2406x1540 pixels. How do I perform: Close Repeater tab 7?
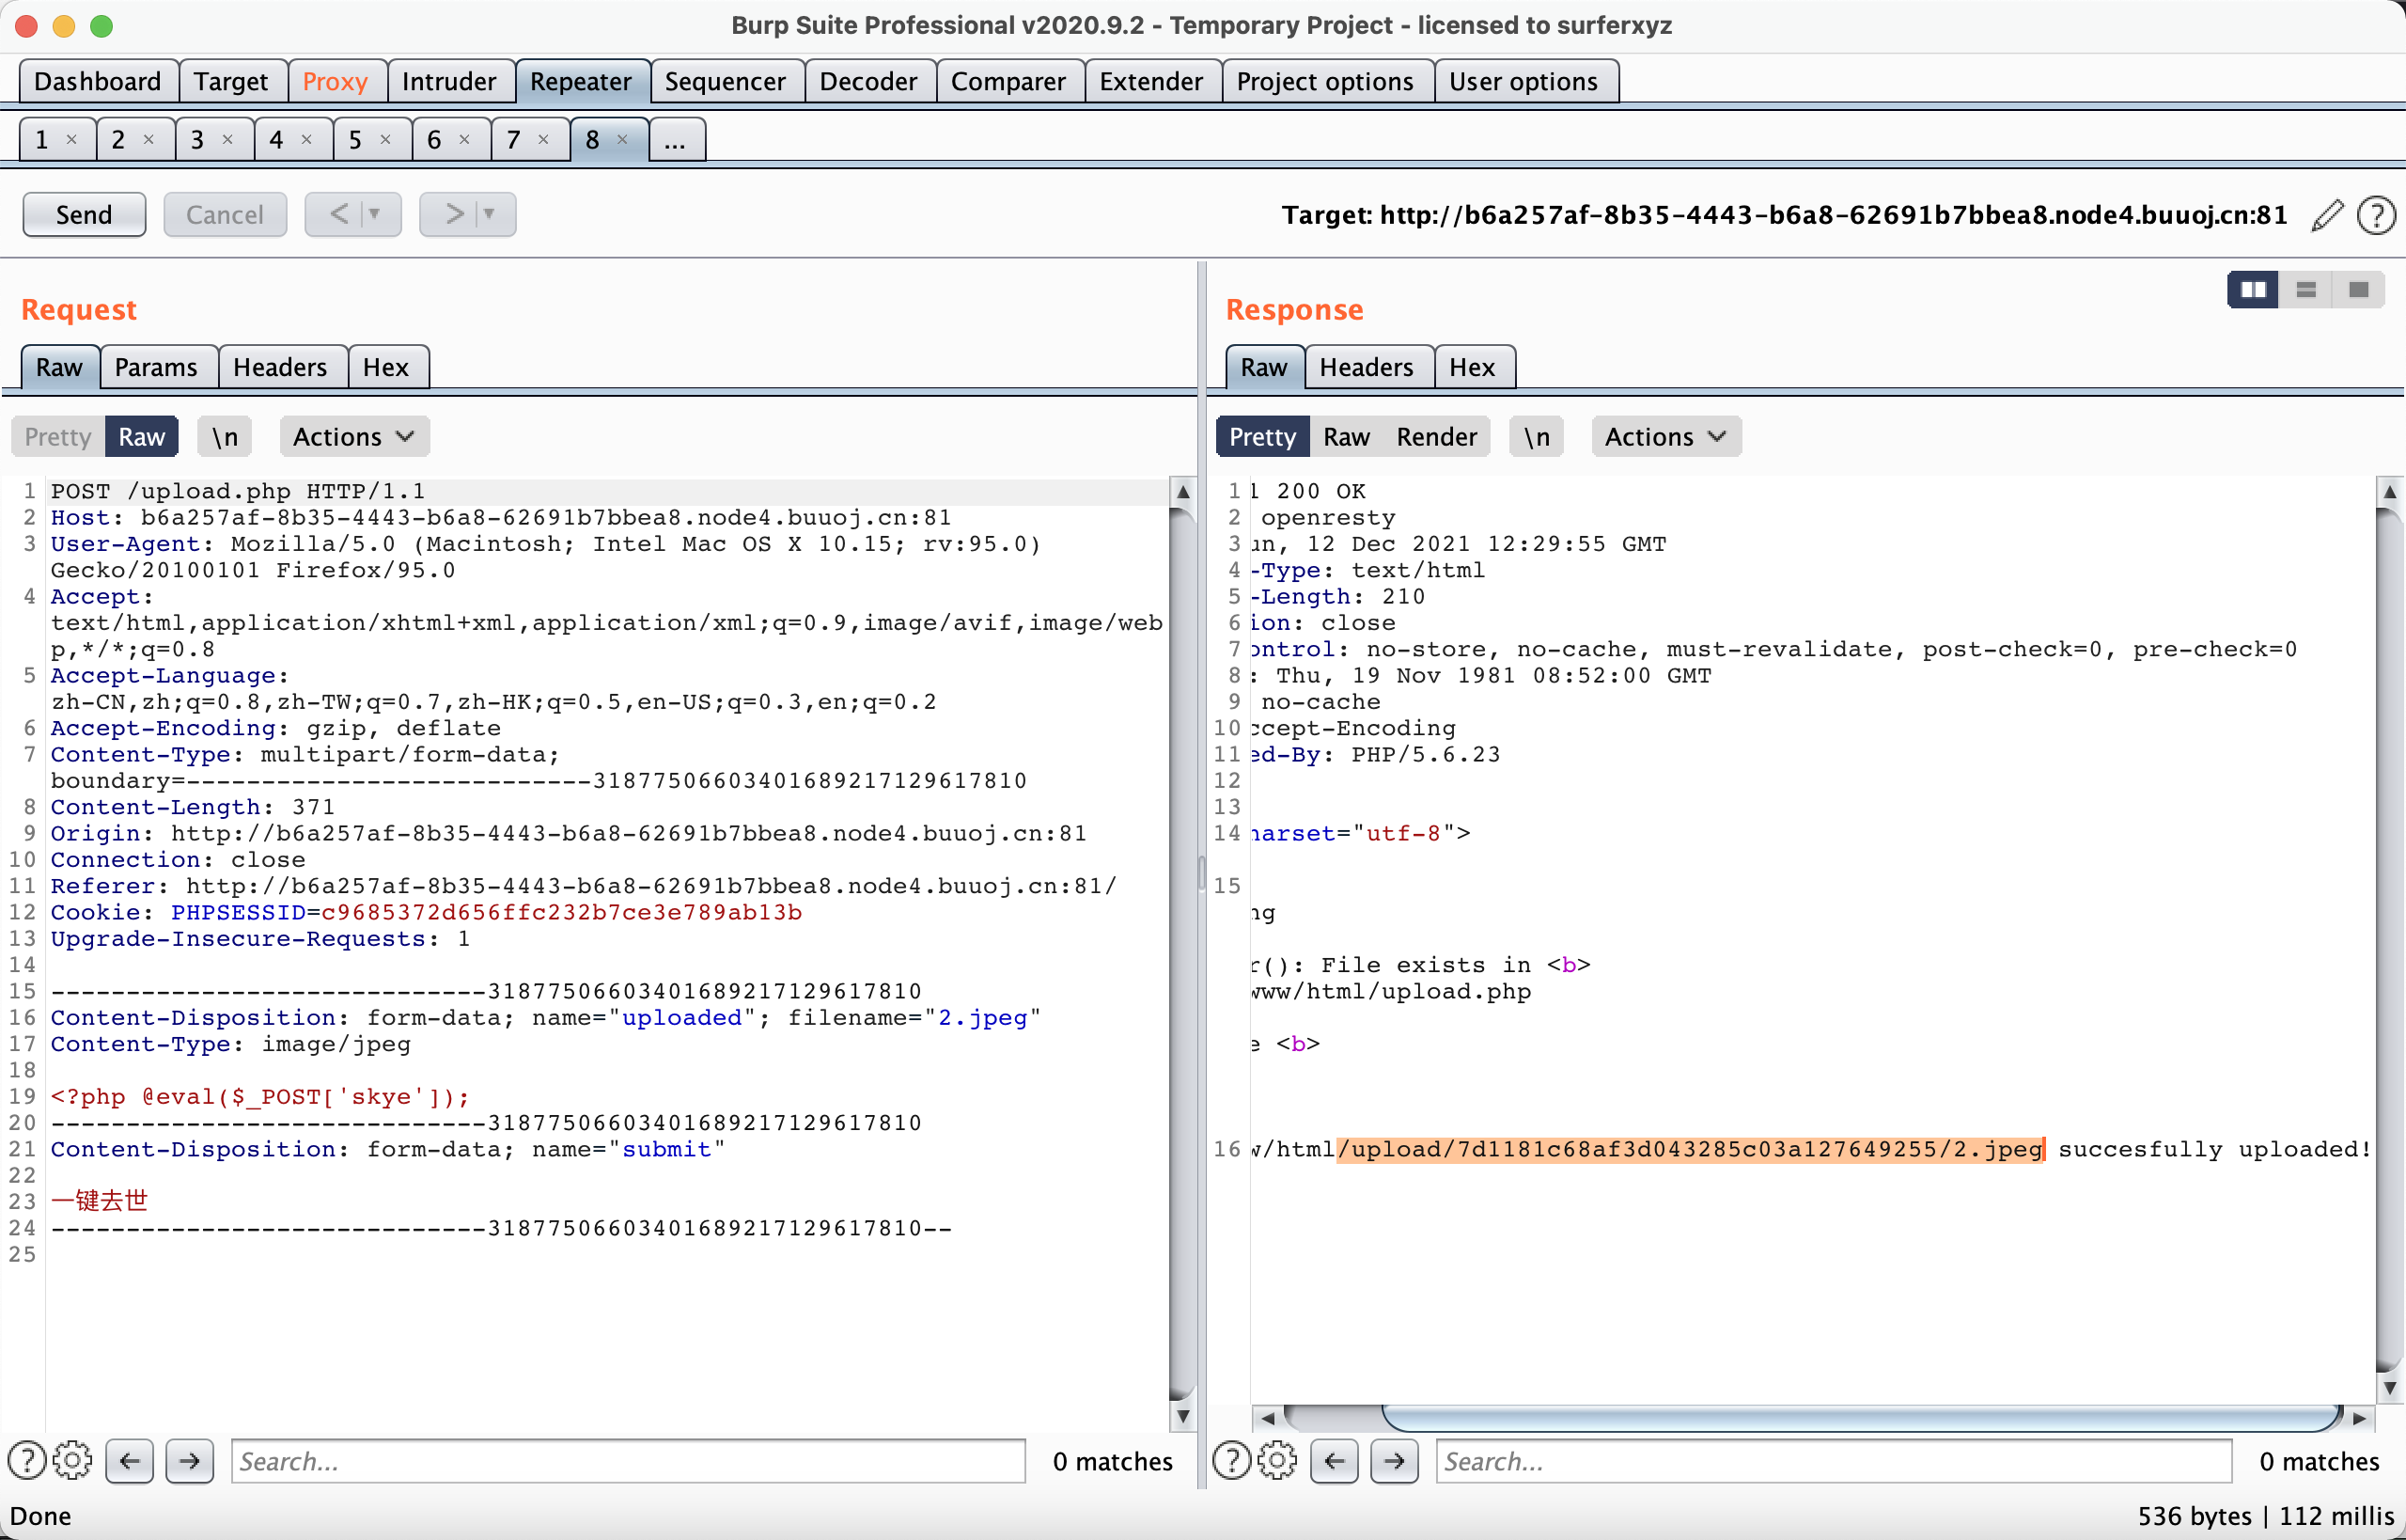pos(544,140)
